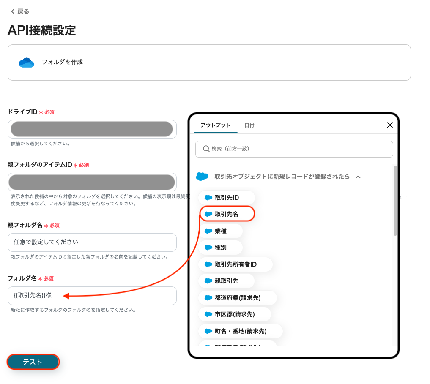Click the Salesforce cloud icon in section header

(x=202, y=176)
